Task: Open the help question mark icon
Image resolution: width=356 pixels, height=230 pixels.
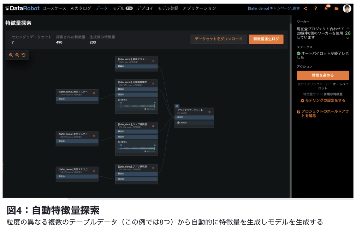Action: 316,8
